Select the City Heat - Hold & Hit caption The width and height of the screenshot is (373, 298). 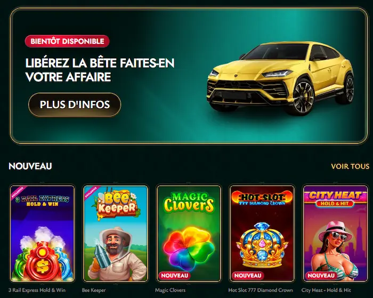326,290
